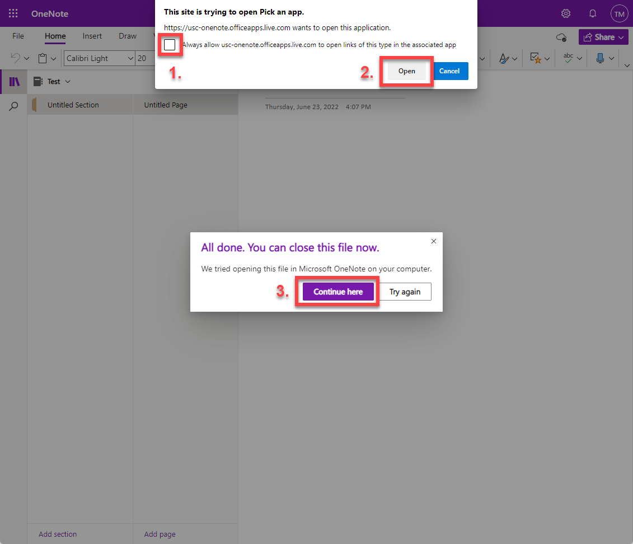Switch to the Insert tab

click(92, 36)
